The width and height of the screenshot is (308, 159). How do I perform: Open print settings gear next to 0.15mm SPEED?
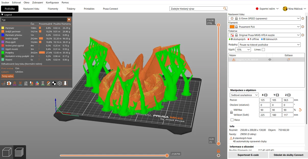(303, 18)
